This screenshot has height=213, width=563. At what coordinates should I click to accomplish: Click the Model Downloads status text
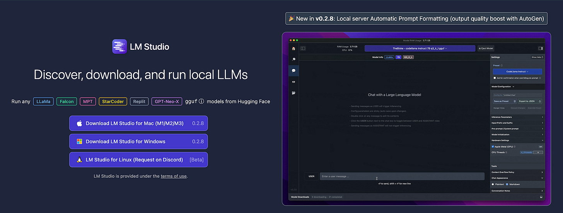[x=327, y=197]
